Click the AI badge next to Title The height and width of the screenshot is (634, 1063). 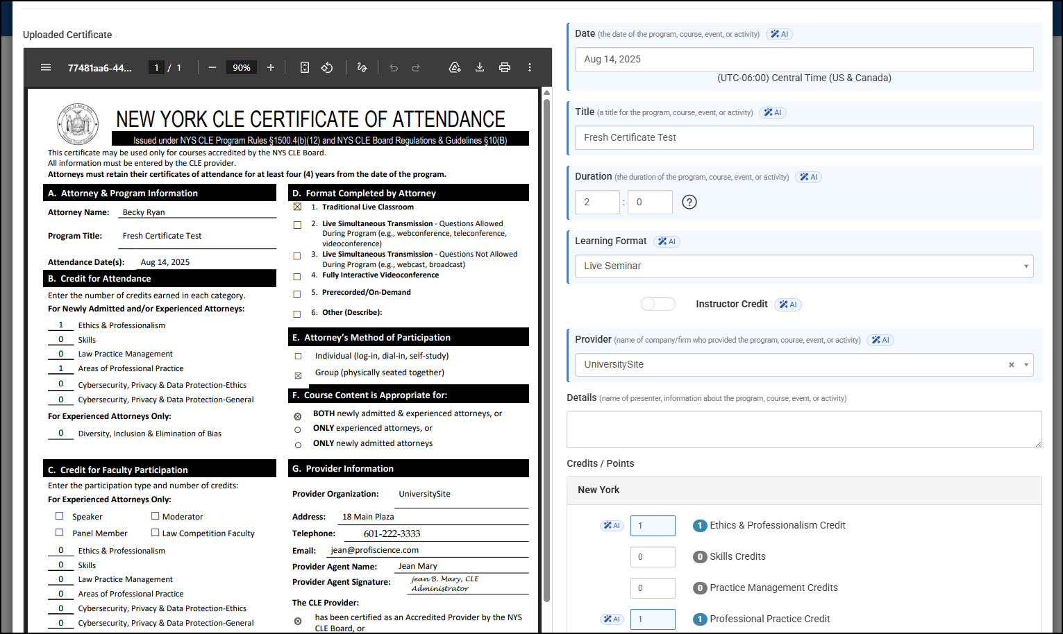[x=772, y=112]
